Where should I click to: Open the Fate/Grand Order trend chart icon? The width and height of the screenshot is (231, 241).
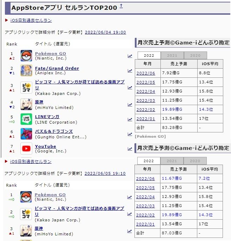point(130,71)
